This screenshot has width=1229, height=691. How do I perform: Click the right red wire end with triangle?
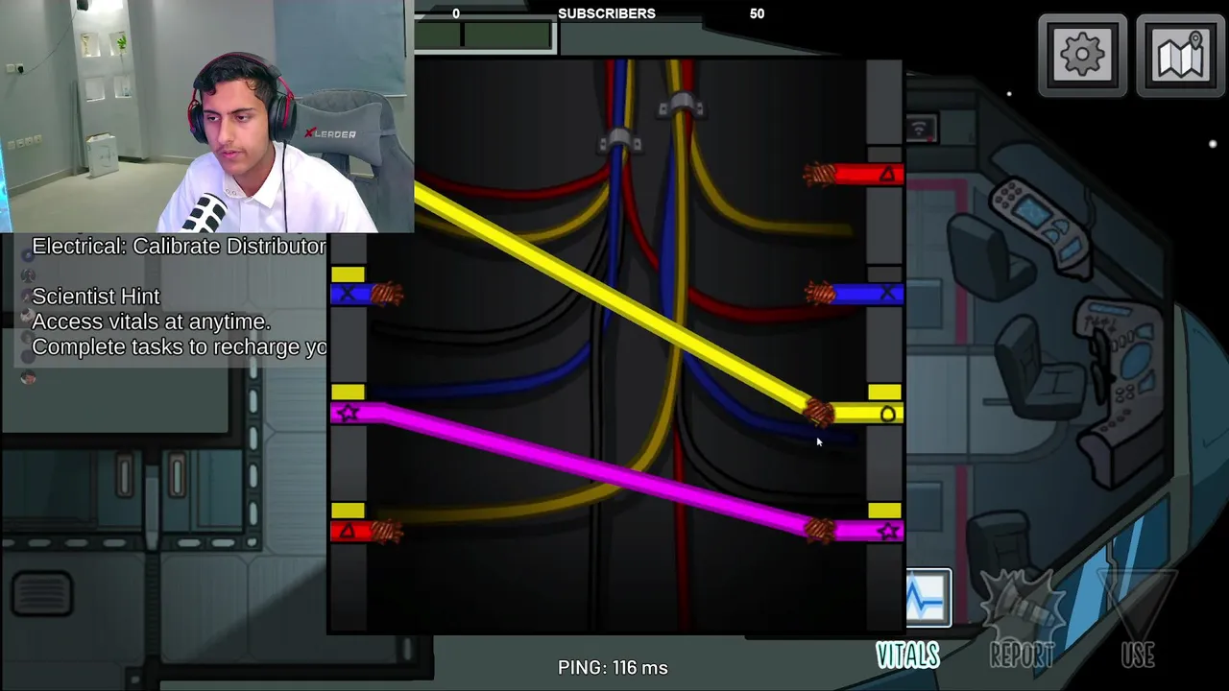(854, 174)
